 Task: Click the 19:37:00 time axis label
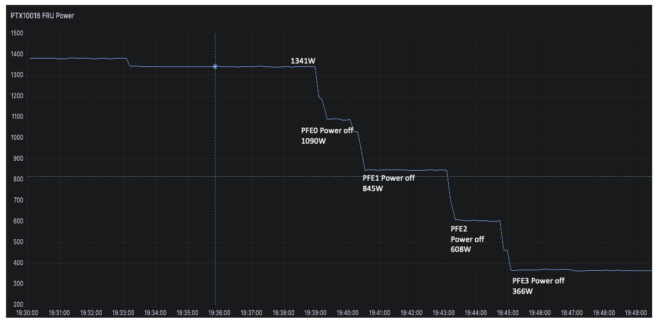(x=251, y=313)
